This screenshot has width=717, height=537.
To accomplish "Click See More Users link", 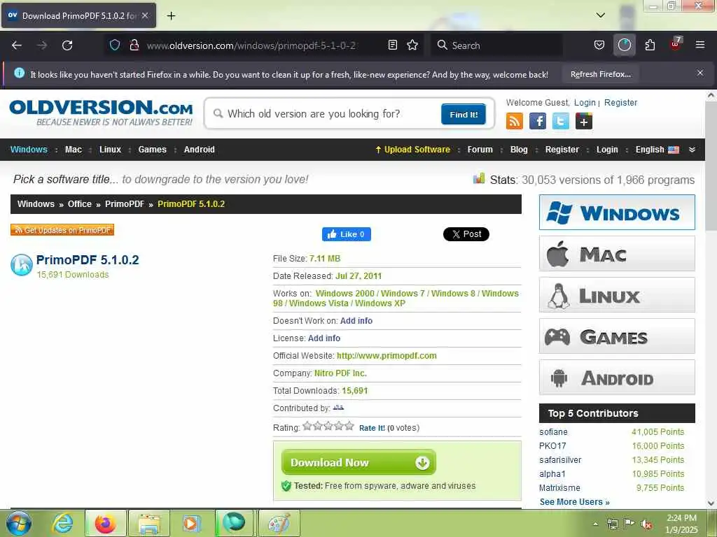I will coord(574,502).
